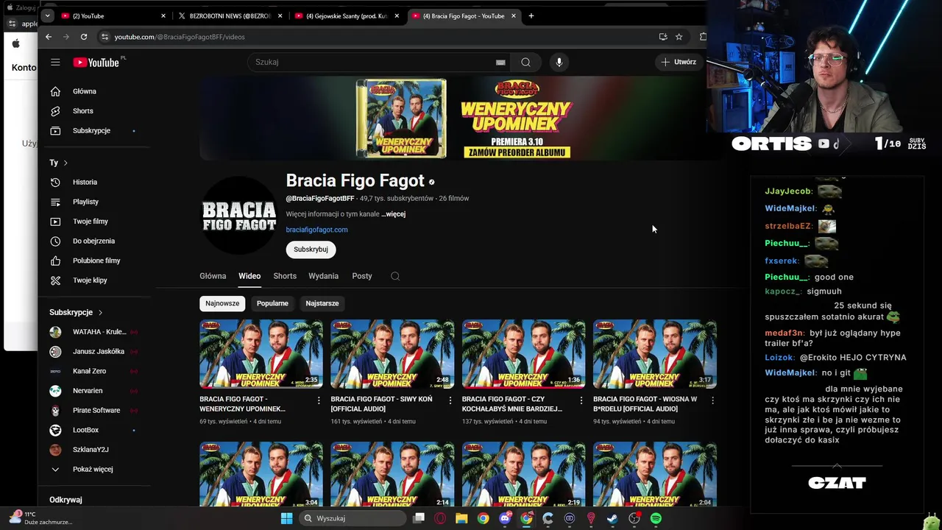Screen dimensions: 942x530
Task: Open File Explorer from the taskbar
Action: [x=461, y=518]
